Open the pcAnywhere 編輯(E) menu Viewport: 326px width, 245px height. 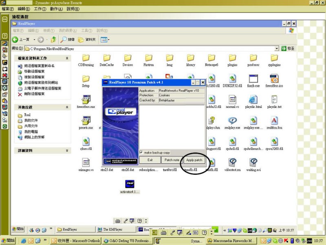tap(24, 9)
